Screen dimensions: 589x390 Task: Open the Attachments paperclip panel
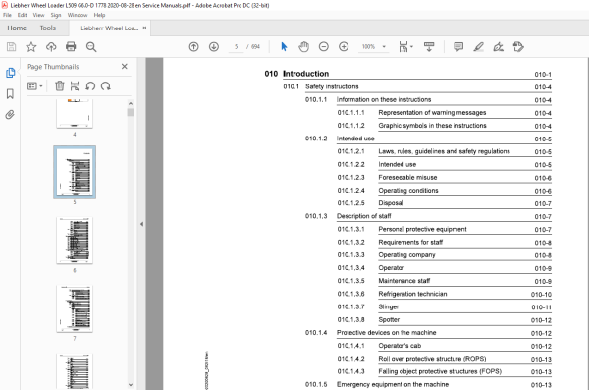pos(10,114)
